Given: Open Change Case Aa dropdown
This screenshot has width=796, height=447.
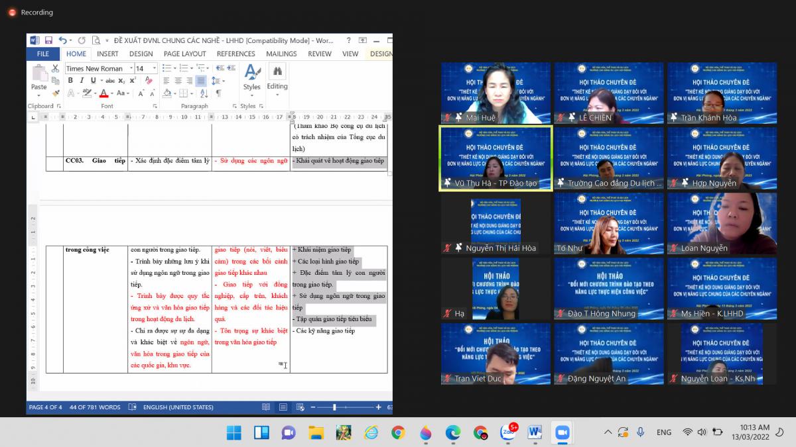Looking at the screenshot, I should [123, 93].
